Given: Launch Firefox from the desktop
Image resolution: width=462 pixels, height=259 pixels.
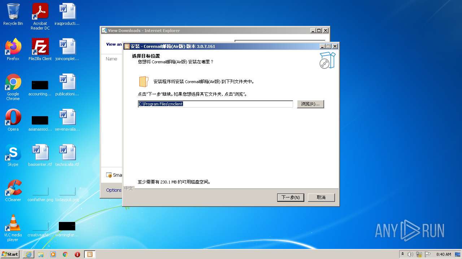Looking at the screenshot, I should point(13,50).
